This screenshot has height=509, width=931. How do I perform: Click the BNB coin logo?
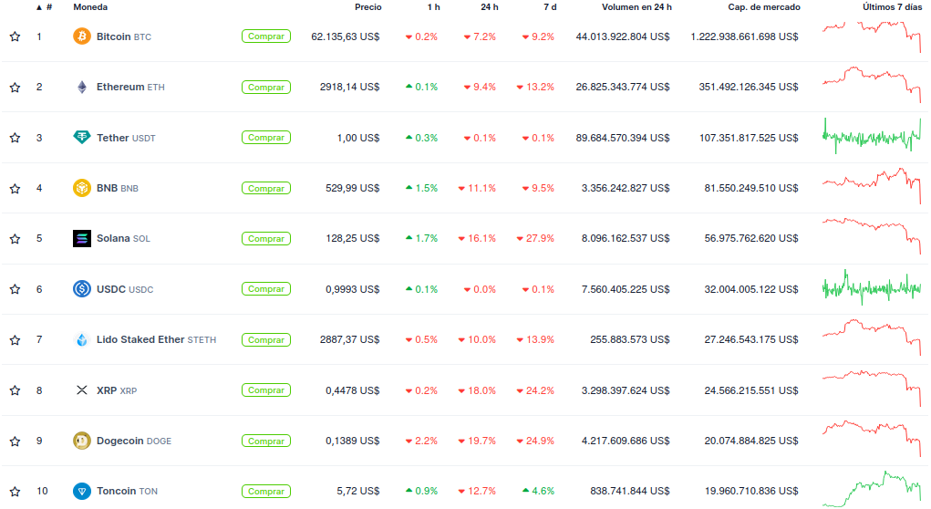point(81,188)
